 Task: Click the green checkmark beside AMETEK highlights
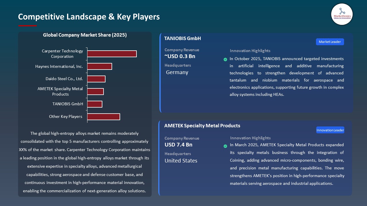225,146
